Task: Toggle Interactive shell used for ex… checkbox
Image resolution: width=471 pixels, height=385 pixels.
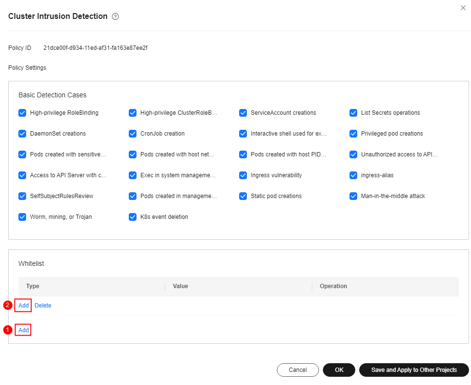Action: click(243, 134)
